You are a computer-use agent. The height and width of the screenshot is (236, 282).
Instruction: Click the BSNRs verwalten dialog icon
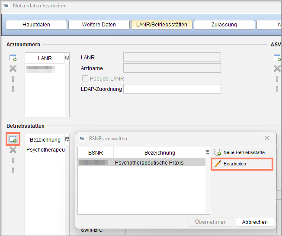pos(82,138)
